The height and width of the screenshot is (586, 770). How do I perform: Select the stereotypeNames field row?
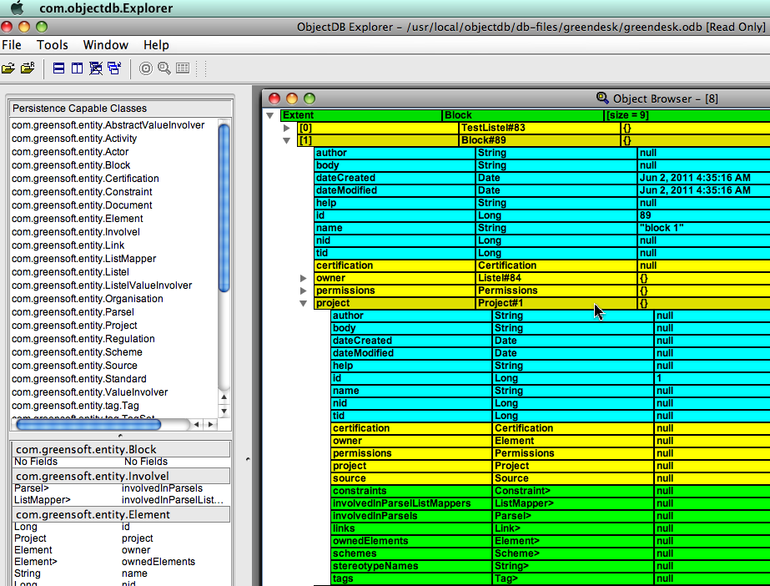pyautogui.click(x=550, y=566)
